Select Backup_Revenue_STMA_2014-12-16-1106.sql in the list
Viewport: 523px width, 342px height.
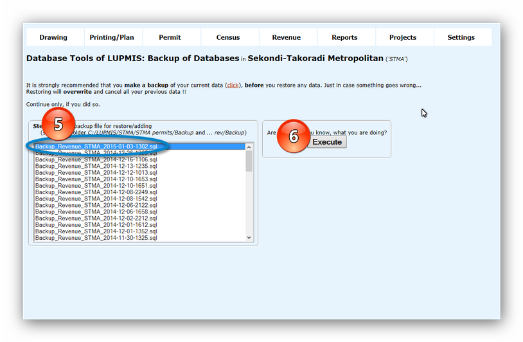pos(140,159)
